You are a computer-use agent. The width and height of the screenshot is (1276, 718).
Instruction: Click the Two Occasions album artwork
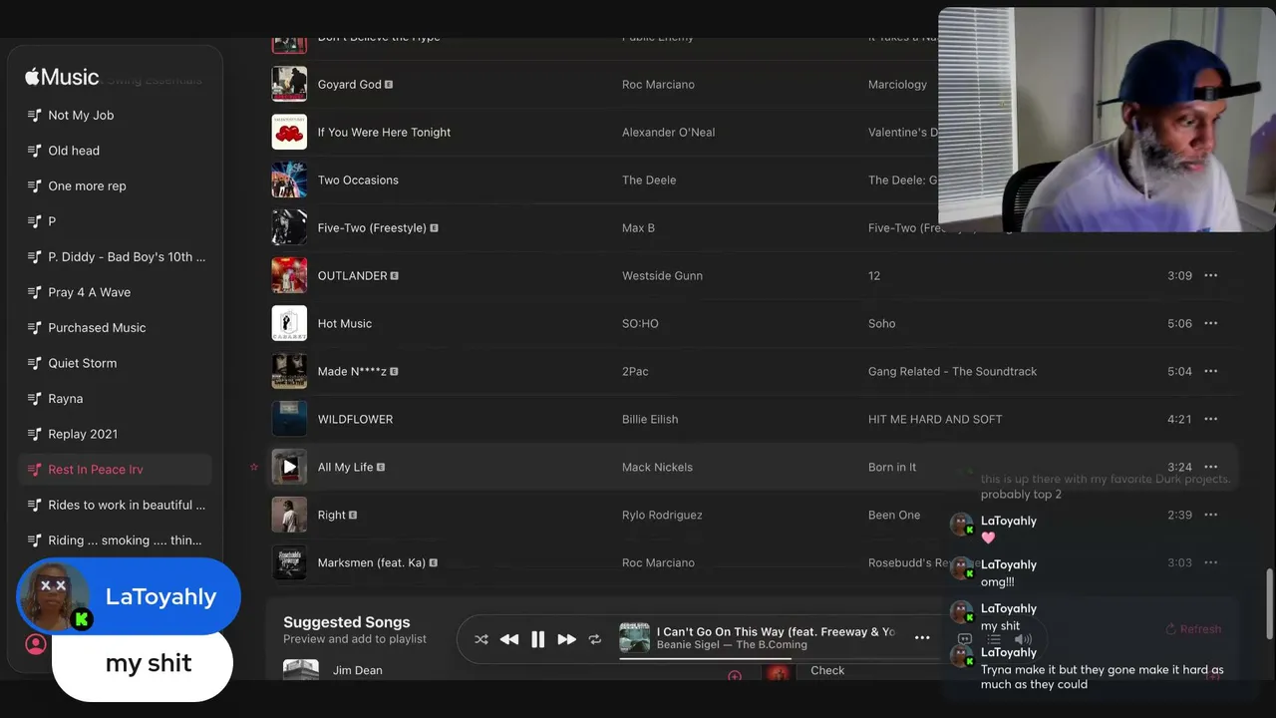click(x=289, y=179)
